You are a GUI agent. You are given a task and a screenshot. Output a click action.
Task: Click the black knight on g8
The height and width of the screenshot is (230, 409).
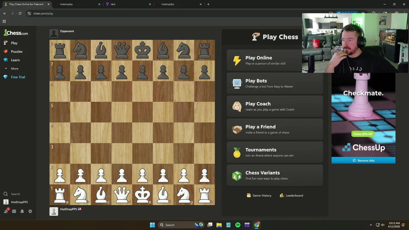point(184,50)
